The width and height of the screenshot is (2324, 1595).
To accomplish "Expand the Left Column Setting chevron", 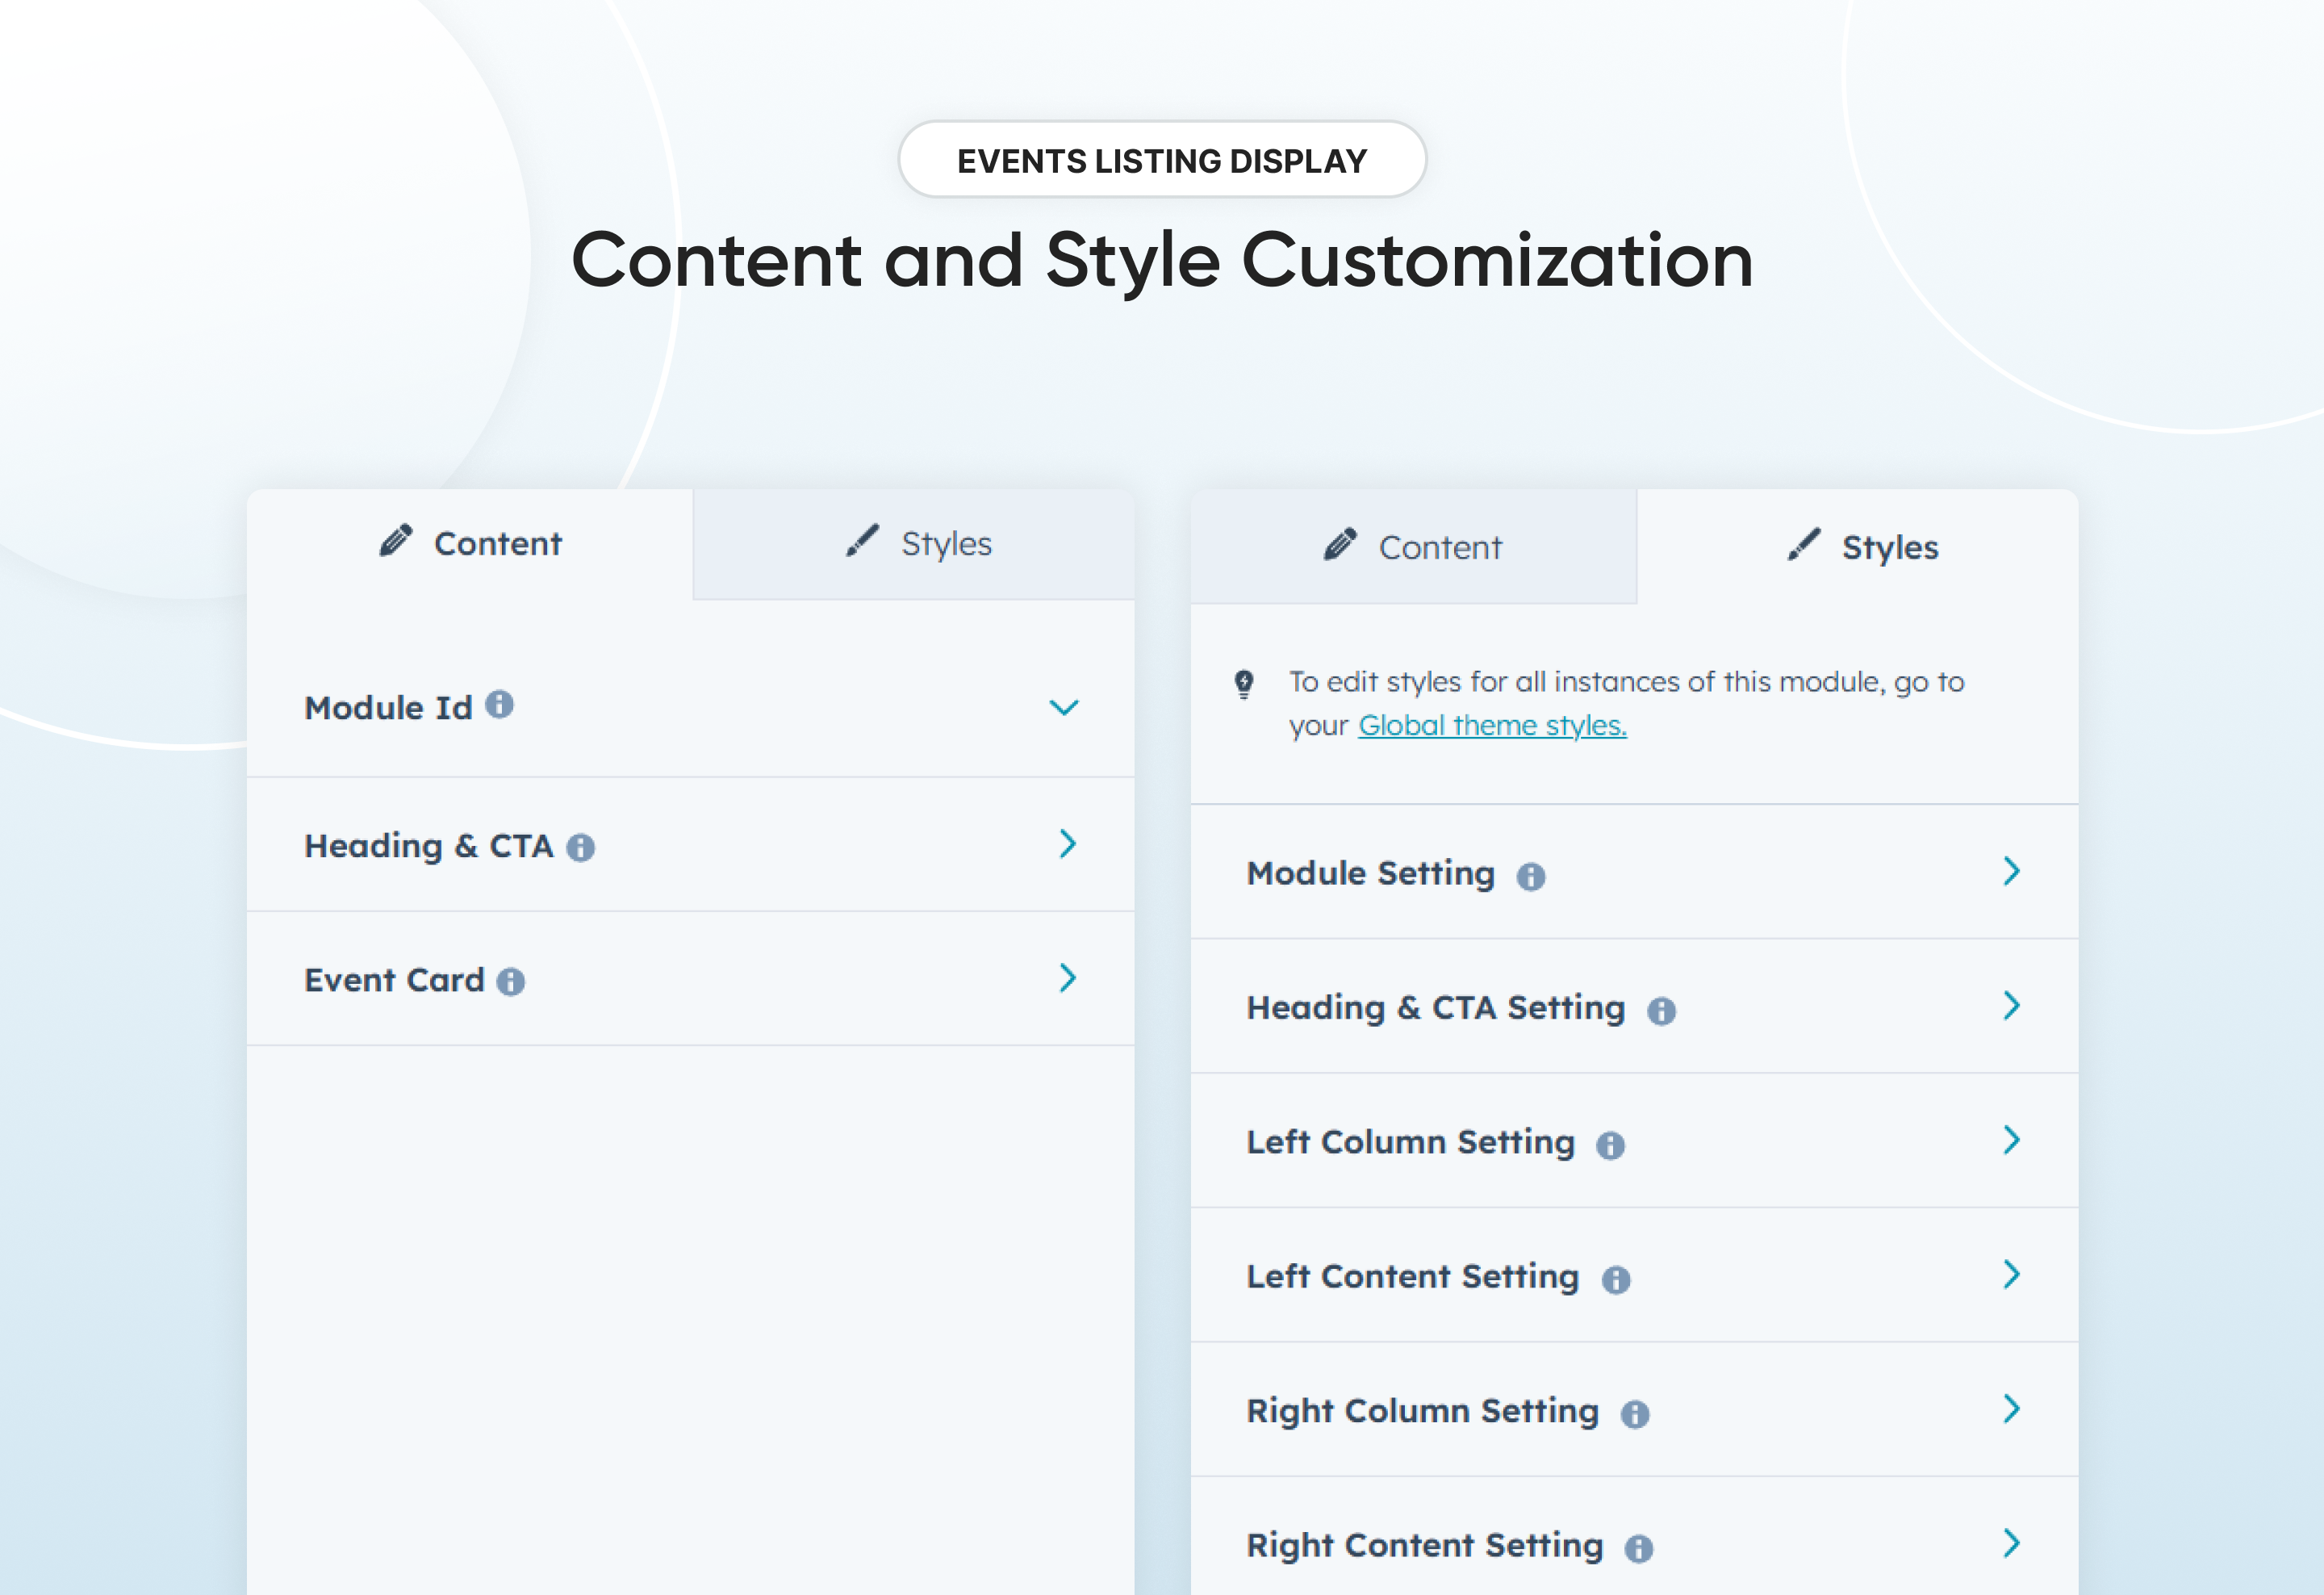I will click(x=2012, y=1139).
